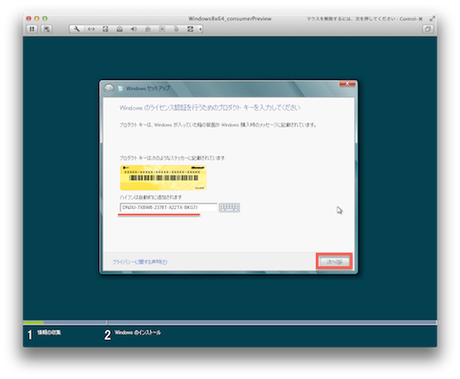Image resolution: width=460 pixels, height=379 pixels.
Task: Zoom the VM window with green button
Action: coord(44,18)
